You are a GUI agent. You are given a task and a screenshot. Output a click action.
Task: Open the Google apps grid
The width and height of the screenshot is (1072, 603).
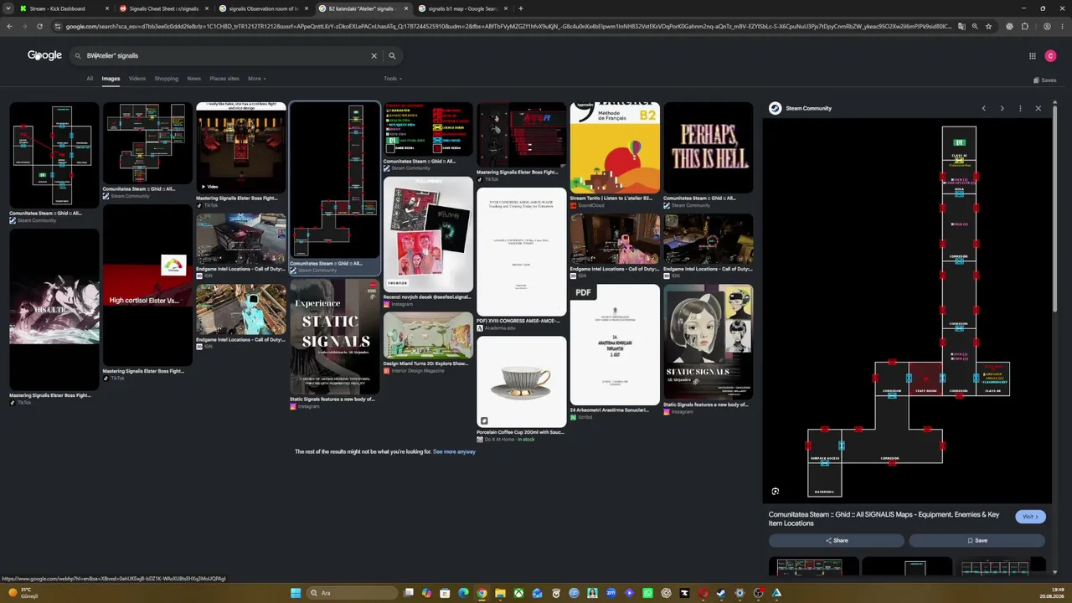click(x=1033, y=56)
